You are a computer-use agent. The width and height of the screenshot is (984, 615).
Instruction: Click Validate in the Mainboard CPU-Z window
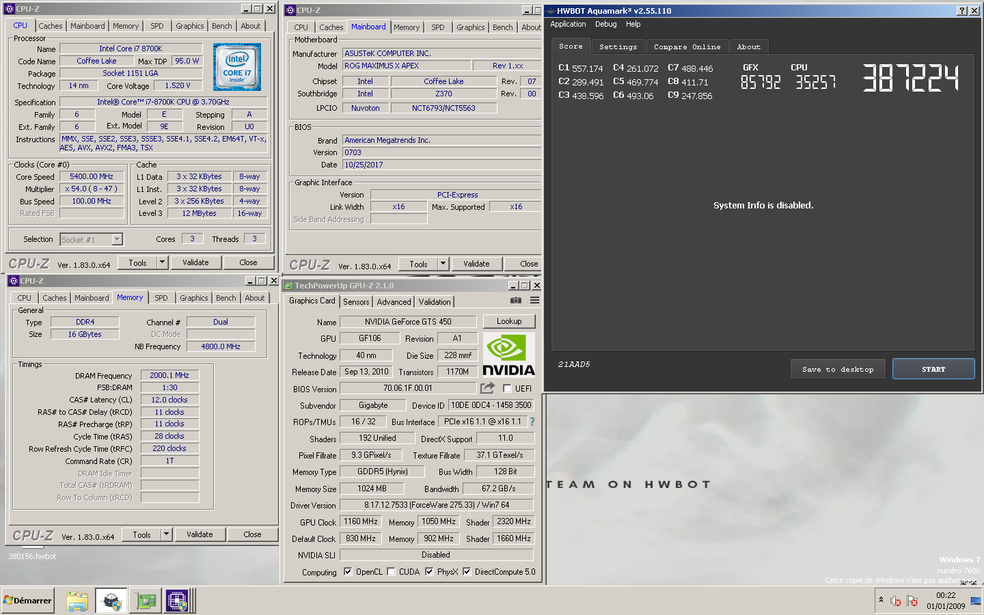pos(476,264)
